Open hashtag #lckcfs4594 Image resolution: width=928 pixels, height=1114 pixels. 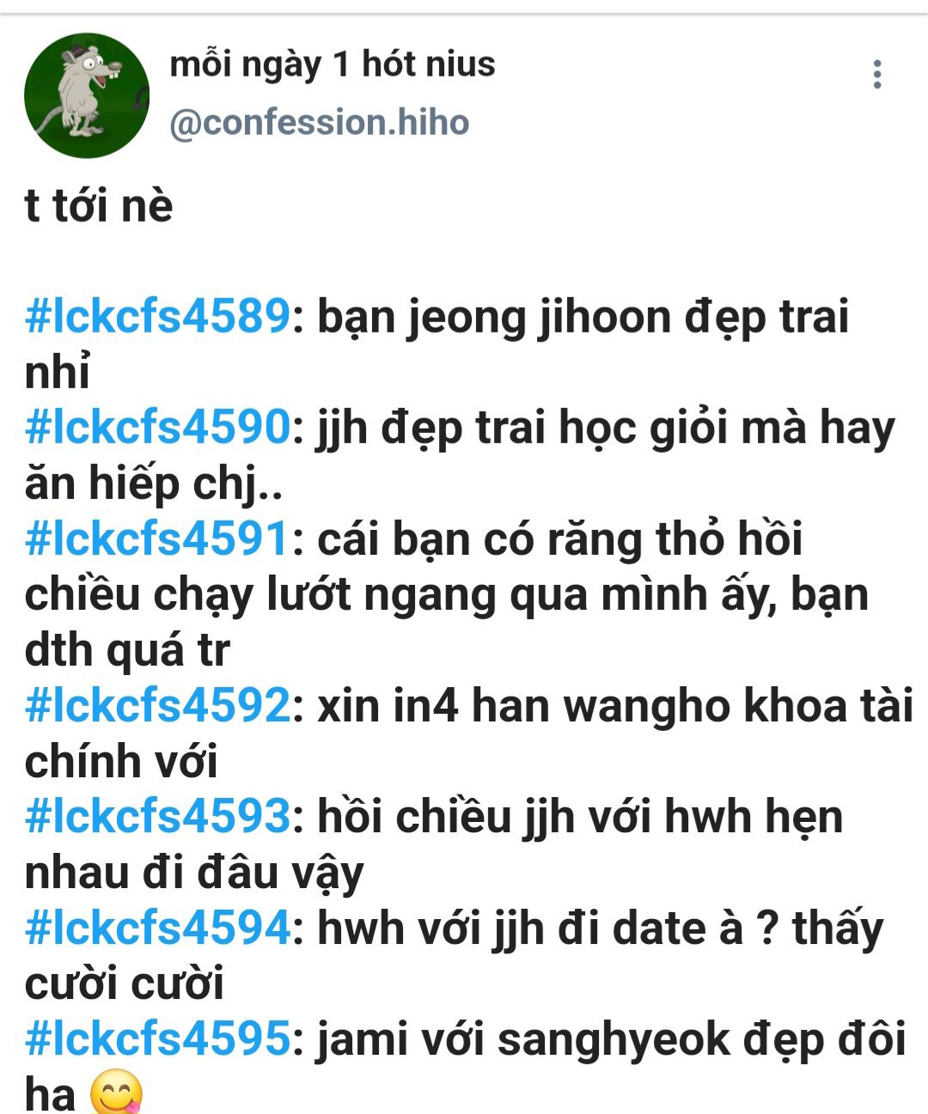[158, 928]
